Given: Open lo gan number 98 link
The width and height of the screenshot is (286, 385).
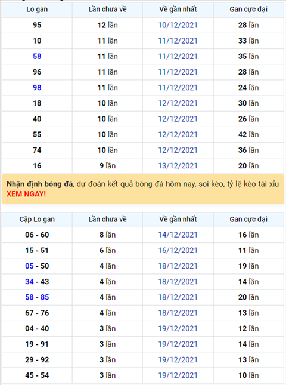Looking at the screenshot, I should point(37,88).
